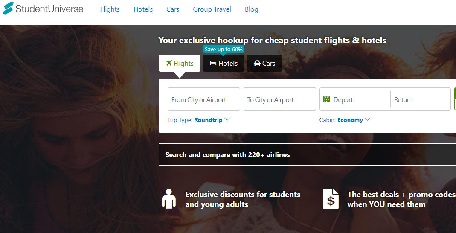Click the StudentUniverse logo icon
Viewport: 456px width, 233px height.
(8, 8)
